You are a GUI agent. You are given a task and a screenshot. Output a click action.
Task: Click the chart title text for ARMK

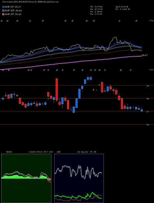(x=30, y=2)
